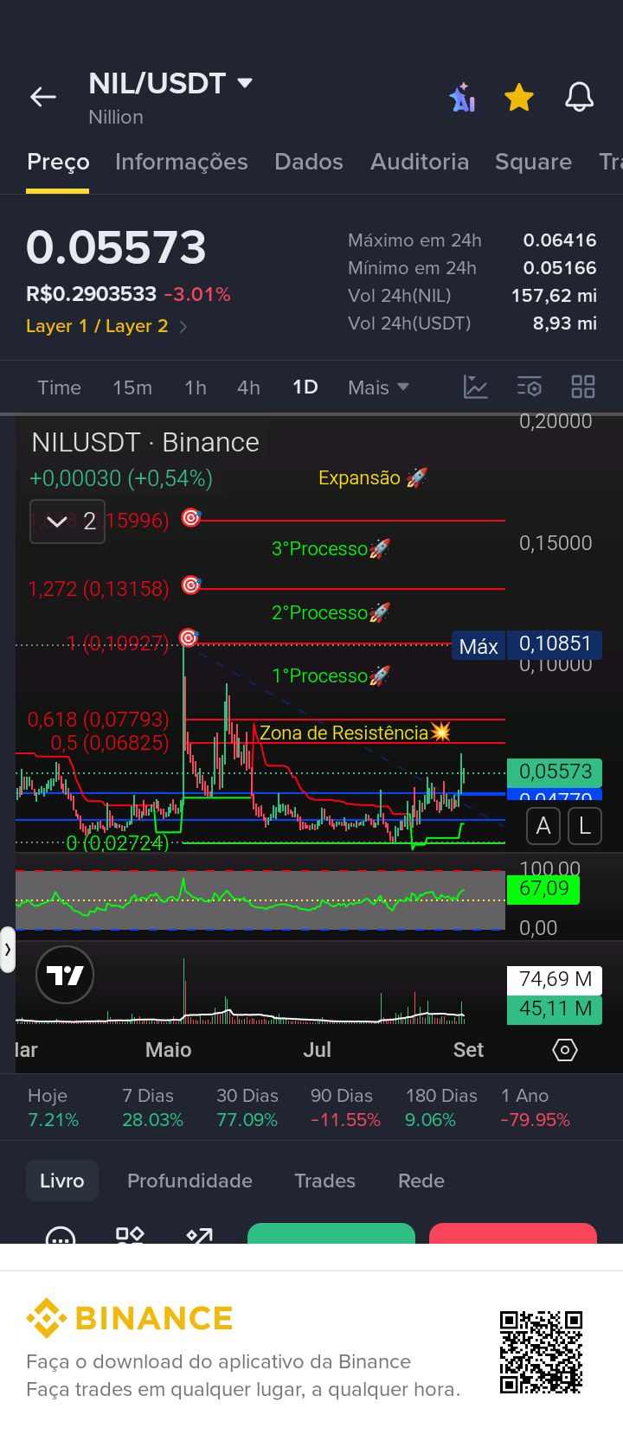Click the current price tag 0,05573
Screen dimensions: 623x1434
[x=555, y=771]
